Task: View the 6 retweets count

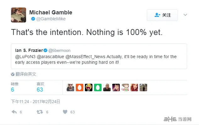Action: point(13,90)
